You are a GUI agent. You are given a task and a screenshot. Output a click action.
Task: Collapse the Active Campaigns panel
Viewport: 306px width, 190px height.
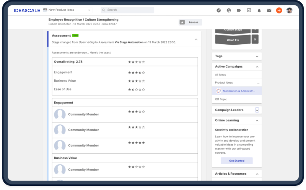(x=257, y=66)
